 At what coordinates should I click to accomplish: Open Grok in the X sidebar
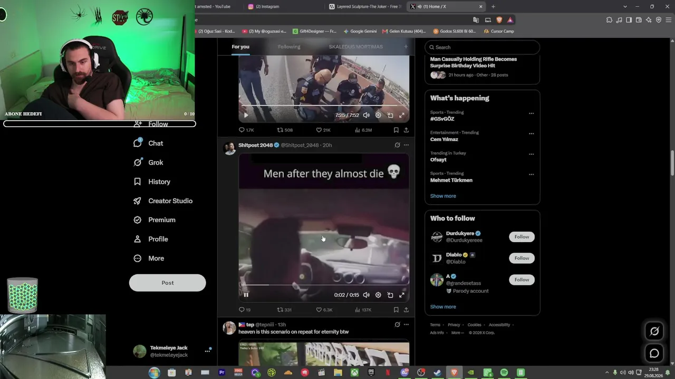click(149, 163)
